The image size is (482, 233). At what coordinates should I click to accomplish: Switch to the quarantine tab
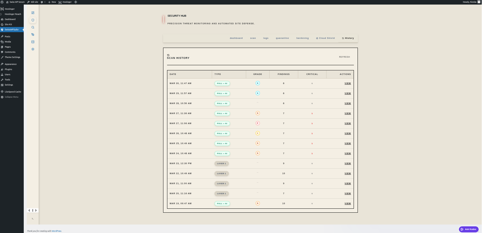point(282,38)
